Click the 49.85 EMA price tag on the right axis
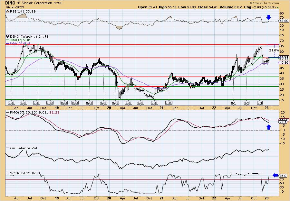The image size is (290, 201). pos(284,63)
